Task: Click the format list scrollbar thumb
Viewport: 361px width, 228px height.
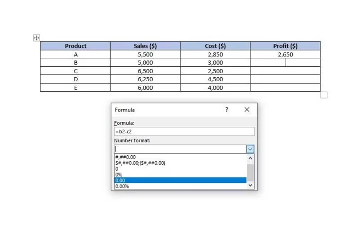Action: [x=250, y=173]
